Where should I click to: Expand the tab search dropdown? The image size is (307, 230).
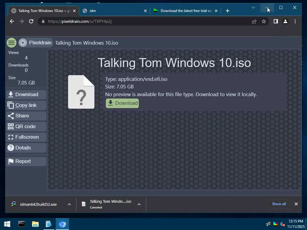click(x=253, y=7)
